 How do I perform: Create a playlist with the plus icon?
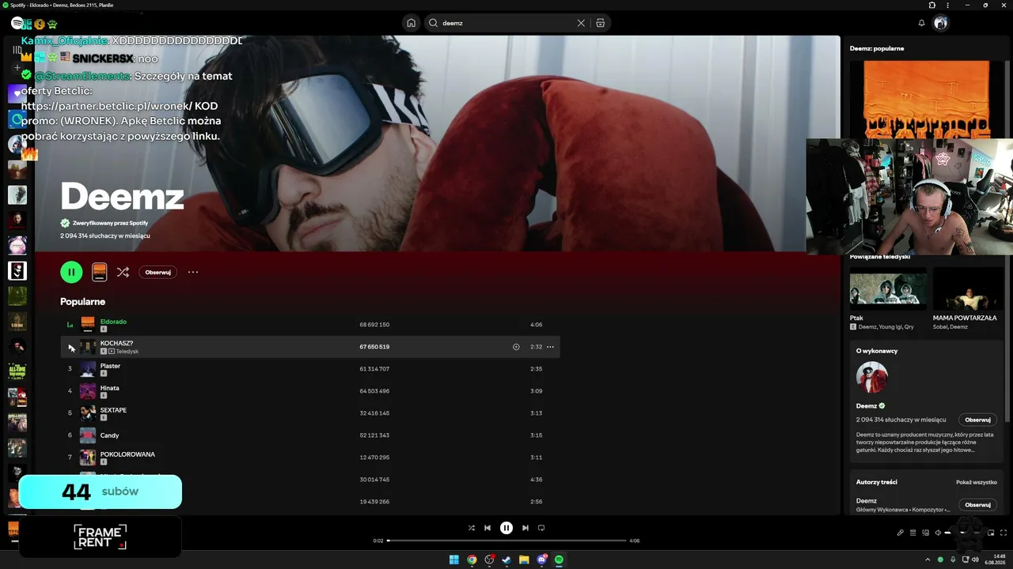tap(17, 69)
